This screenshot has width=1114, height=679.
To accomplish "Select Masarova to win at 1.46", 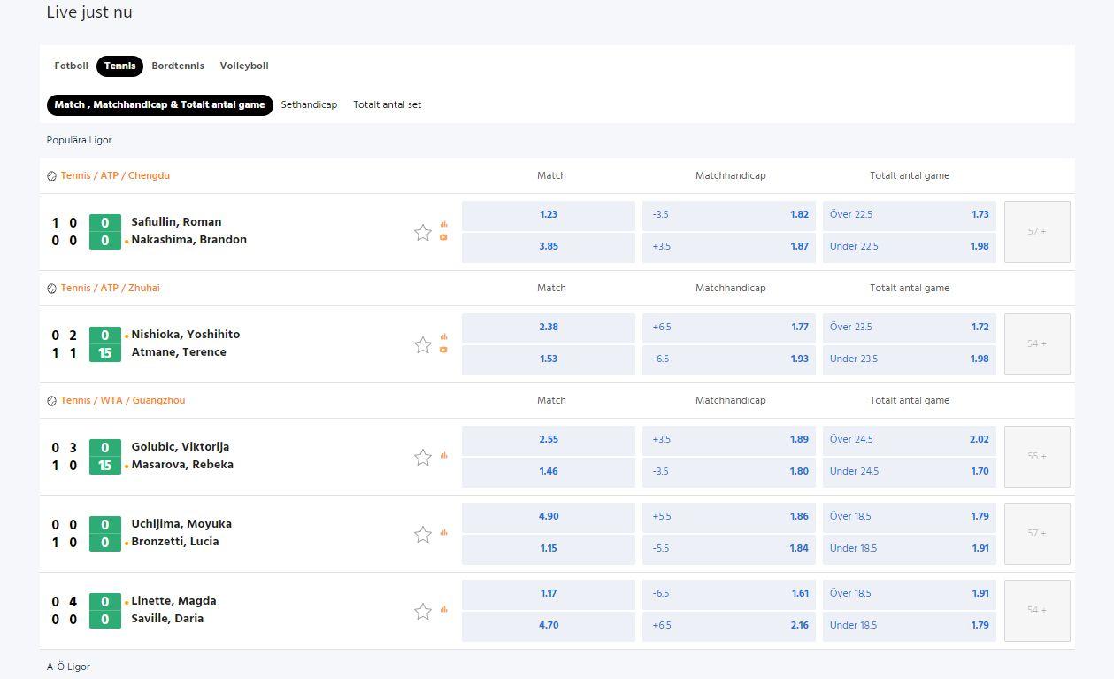I will pos(548,471).
